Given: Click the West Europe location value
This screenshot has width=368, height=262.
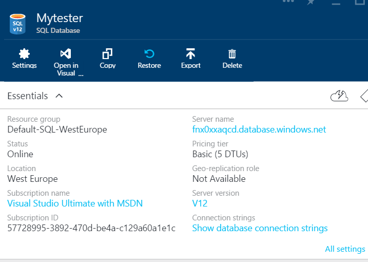Looking at the screenshot, I should [32, 179].
